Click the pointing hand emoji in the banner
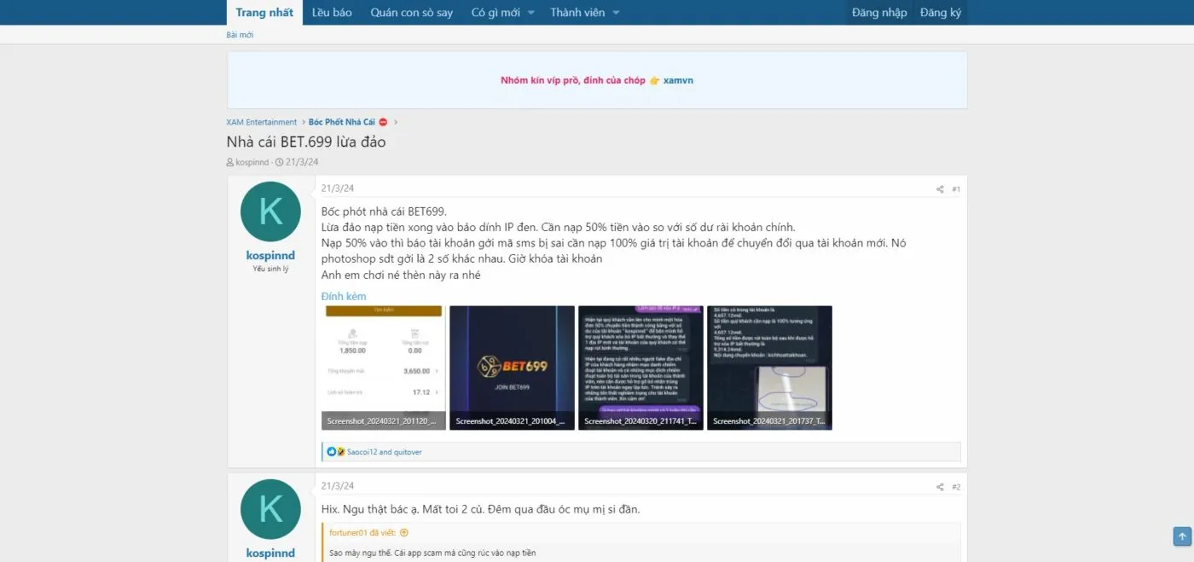The width and height of the screenshot is (1194, 562). pyautogui.click(x=654, y=80)
